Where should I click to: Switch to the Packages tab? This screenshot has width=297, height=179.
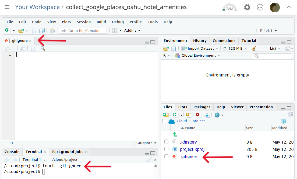202,107
